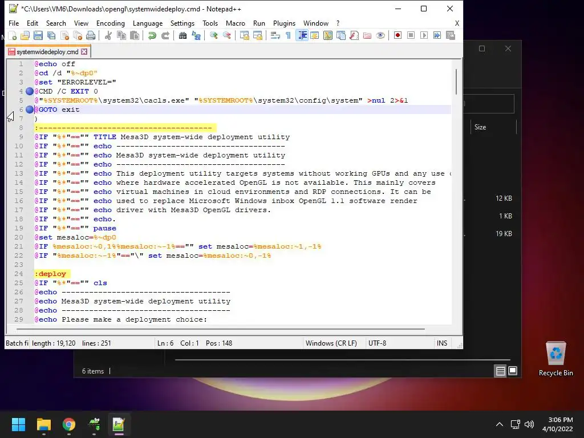Click the Open file toolbar icon
The width and height of the screenshot is (584, 438).
tap(25, 36)
